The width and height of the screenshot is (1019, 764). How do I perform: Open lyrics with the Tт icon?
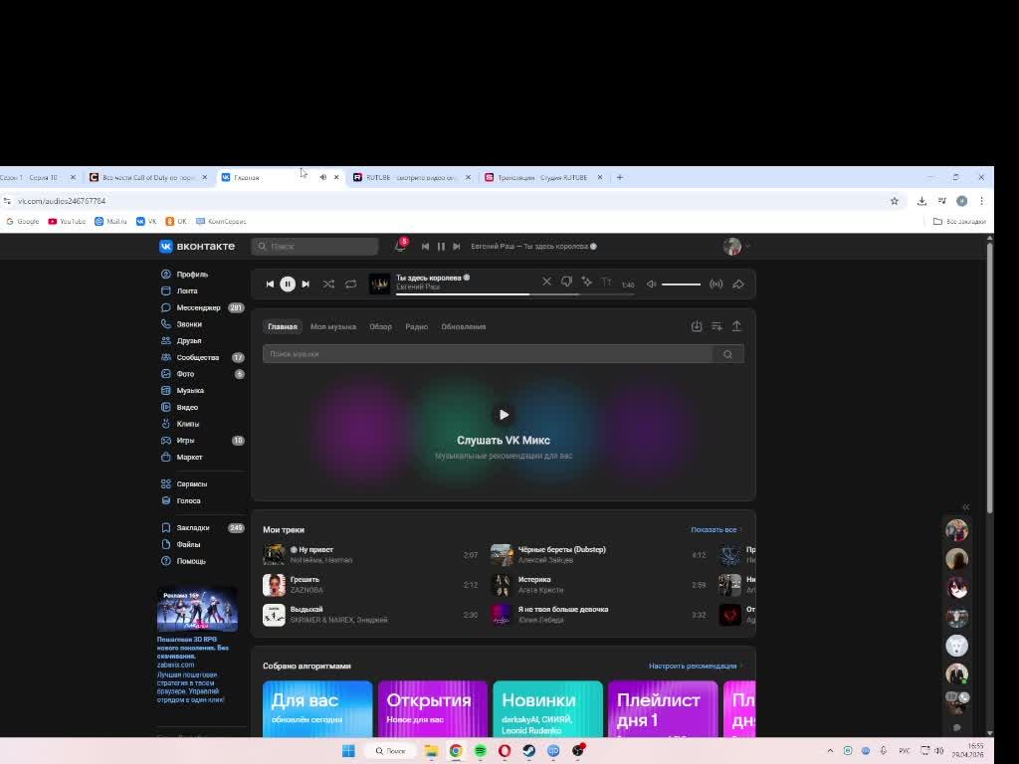[606, 282]
